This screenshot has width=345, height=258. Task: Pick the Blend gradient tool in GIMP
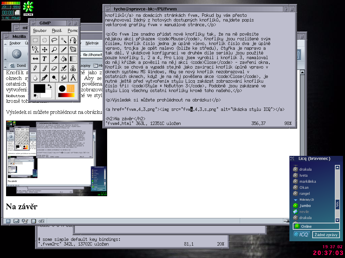[73, 59]
